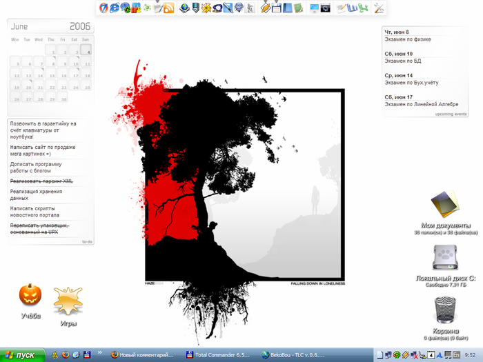
Task: Open the mIRC chat icon in the dock
Action: 136,8
